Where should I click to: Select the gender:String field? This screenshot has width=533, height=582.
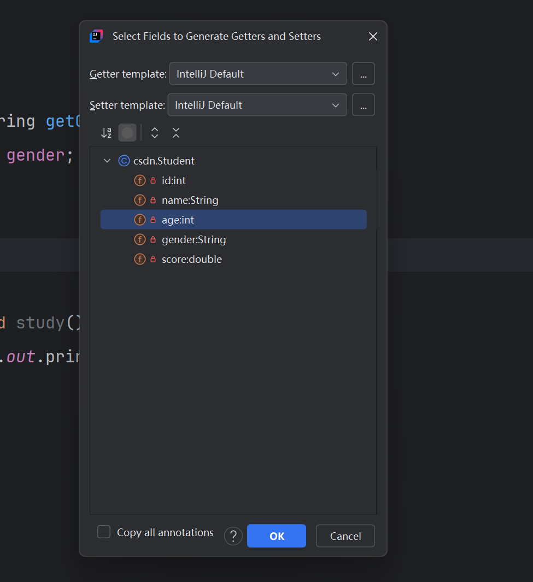point(233,239)
